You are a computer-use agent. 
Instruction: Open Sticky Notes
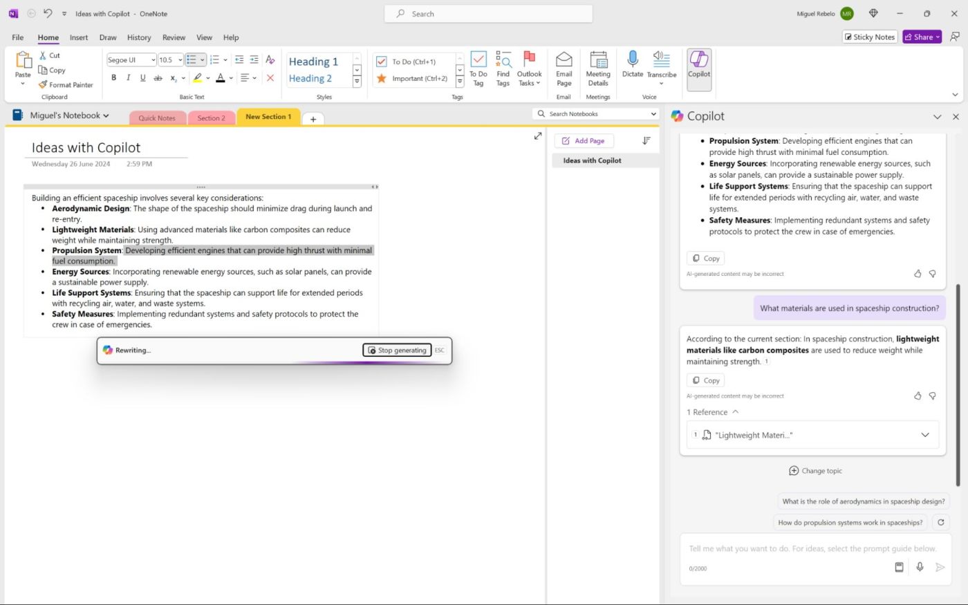coord(870,37)
